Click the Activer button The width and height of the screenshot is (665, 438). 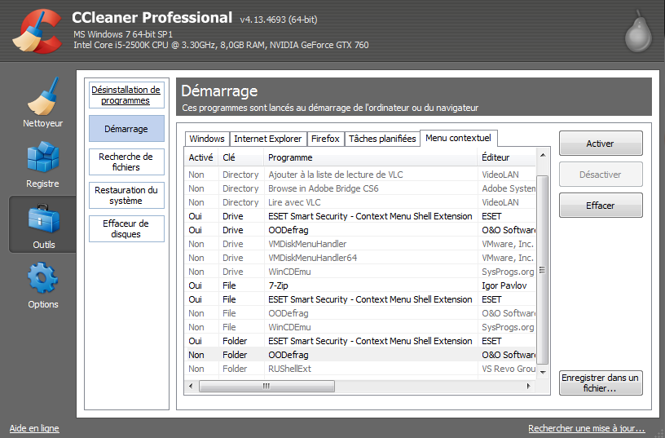[601, 144]
